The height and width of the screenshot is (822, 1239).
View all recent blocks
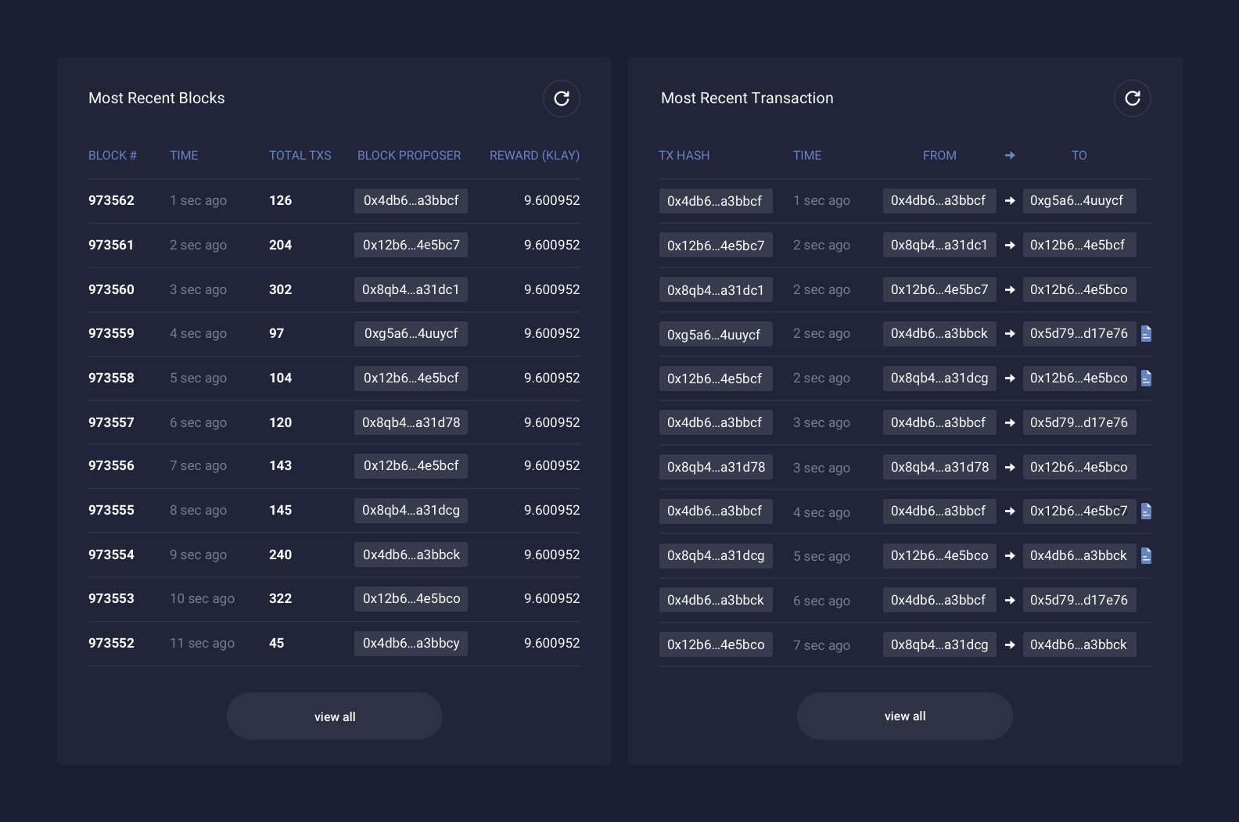click(x=334, y=716)
